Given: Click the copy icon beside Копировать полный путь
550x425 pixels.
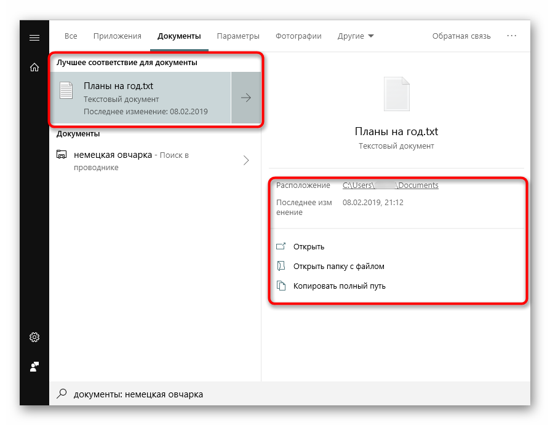Looking at the screenshot, I should (x=281, y=286).
